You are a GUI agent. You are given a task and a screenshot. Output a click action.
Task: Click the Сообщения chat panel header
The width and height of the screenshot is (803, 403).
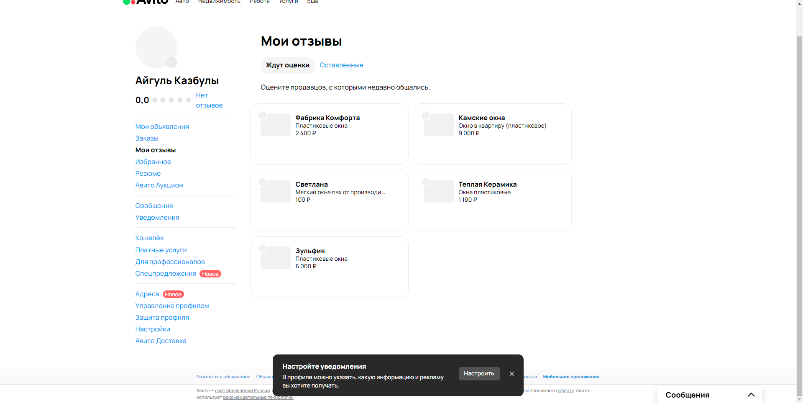(x=710, y=395)
